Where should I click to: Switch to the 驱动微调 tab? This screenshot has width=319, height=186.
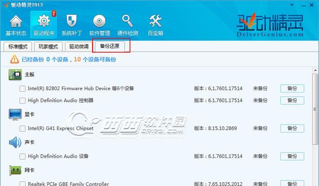[x=79, y=46]
